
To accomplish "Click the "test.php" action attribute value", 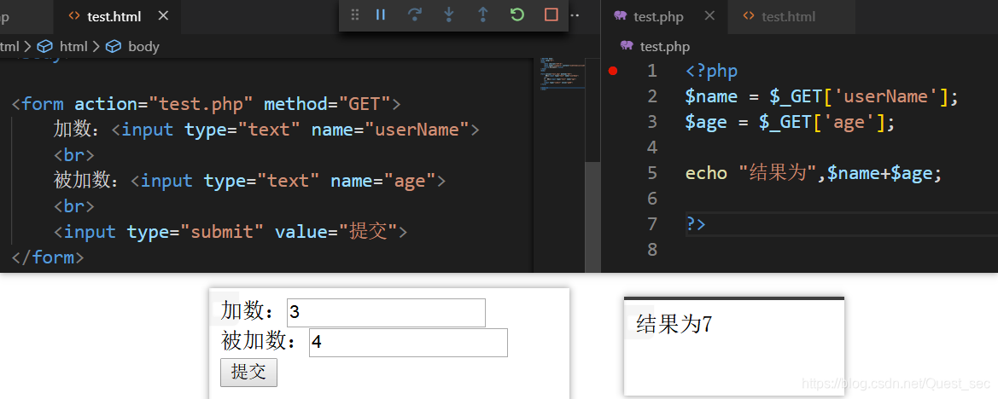I will (x=201, y=103).
